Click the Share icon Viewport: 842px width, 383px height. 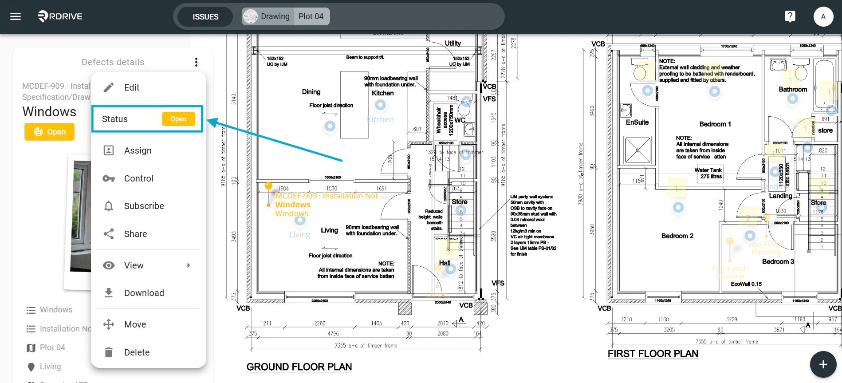click(109, 234)
